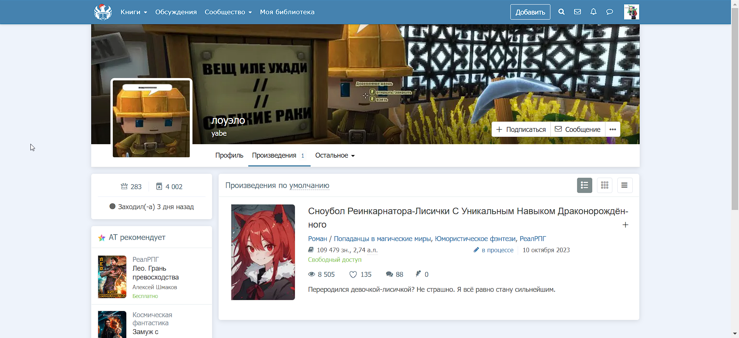
Task: Switch to compact lines view
Action: 625,185
